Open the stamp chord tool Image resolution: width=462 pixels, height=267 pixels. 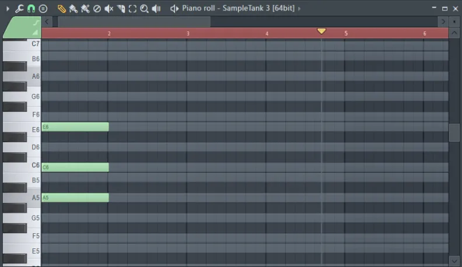point(43,9)
